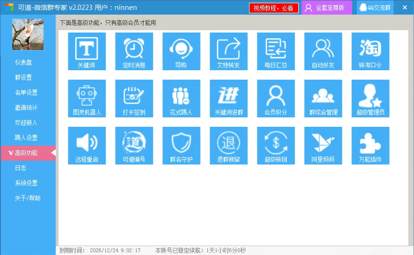Click the 图灵机器人 robot icon
Screen dimensions: 414x255
pos(86,98)
